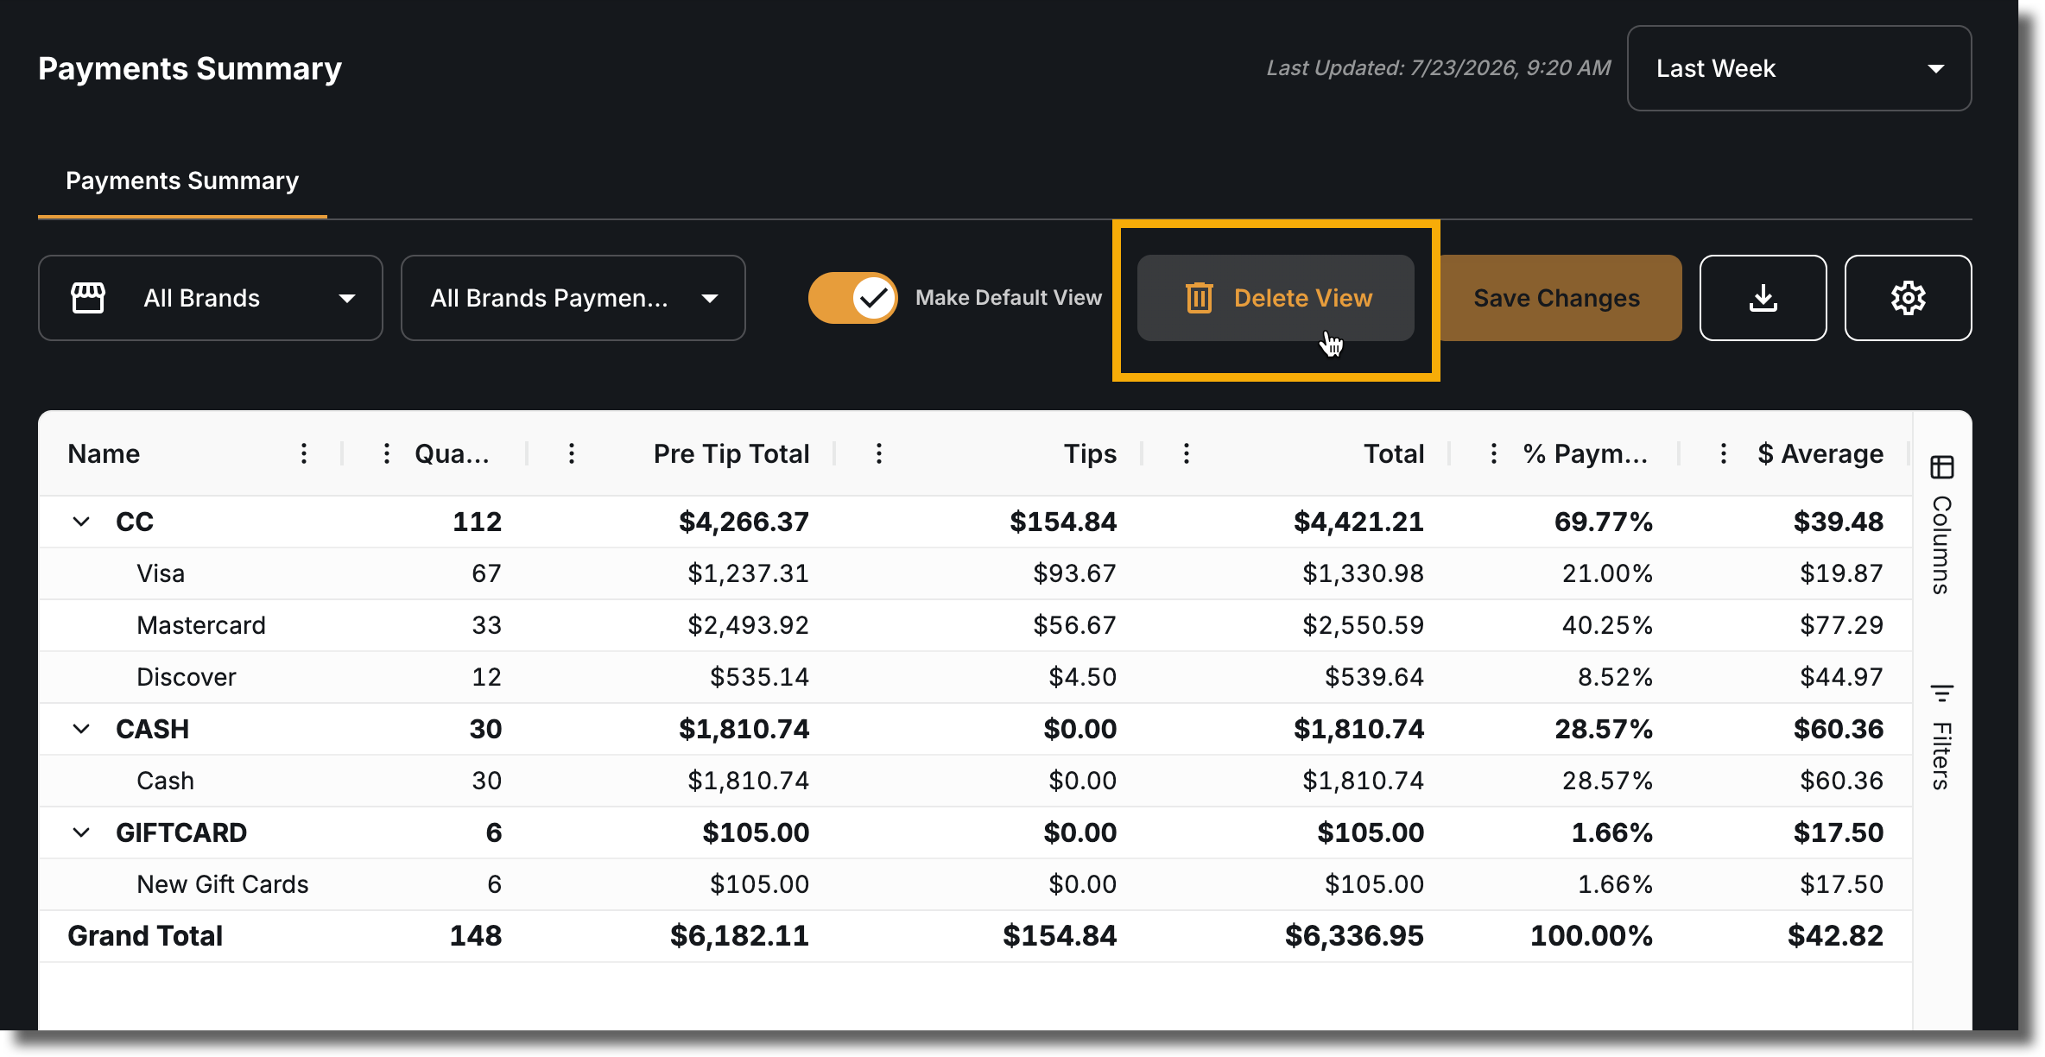Open the All Brands dropdown
The height and width of the screenshot is (1057, 2045).
click(210, 298)
